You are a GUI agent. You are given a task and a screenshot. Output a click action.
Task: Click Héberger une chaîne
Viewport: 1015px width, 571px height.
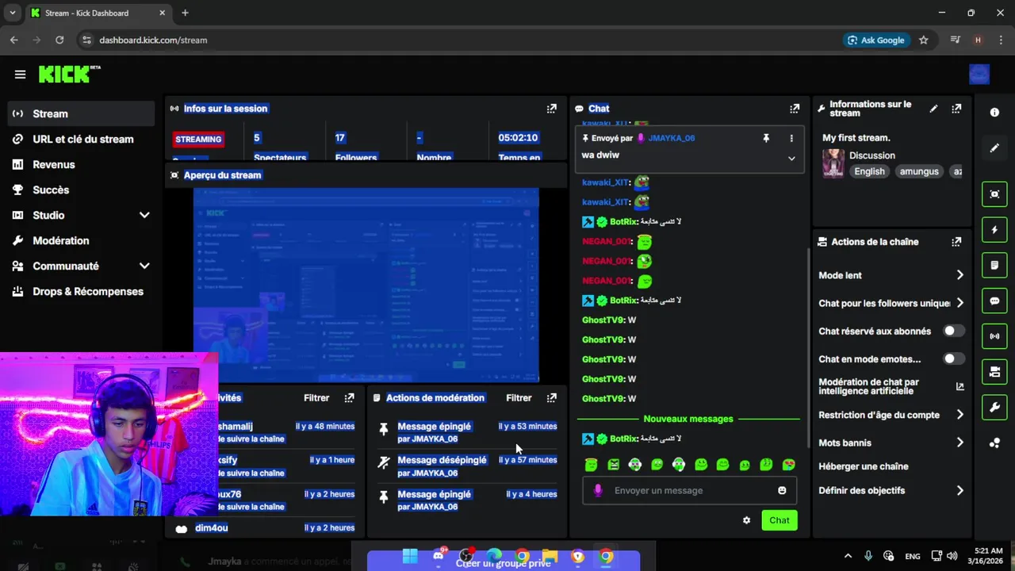(x=864, y=466)
